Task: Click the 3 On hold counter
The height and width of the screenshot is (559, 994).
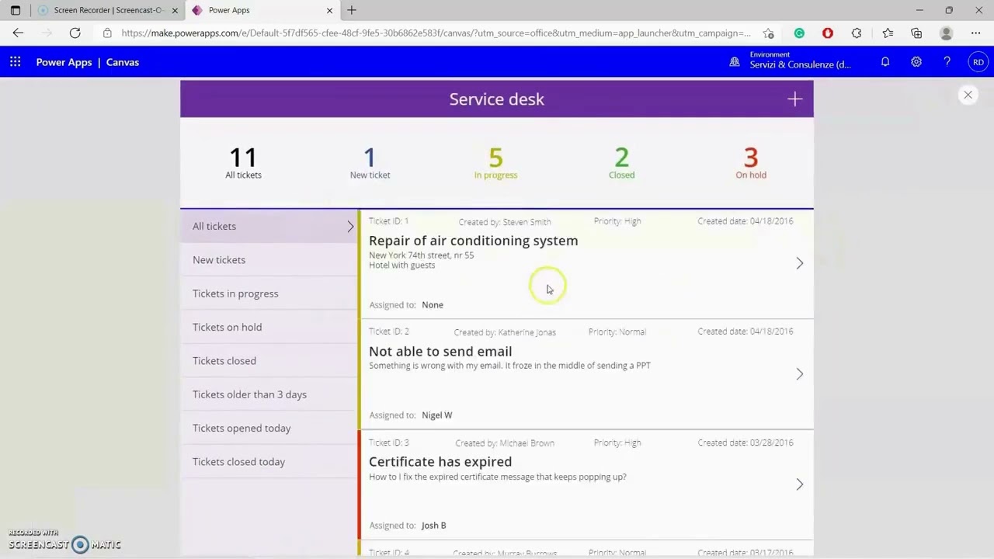Action: point(751,163)
